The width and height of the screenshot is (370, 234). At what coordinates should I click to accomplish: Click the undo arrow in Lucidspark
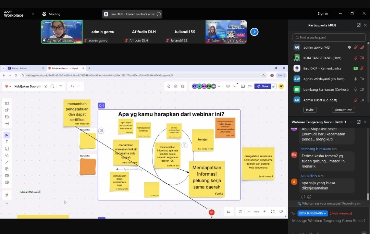[72, 86]
